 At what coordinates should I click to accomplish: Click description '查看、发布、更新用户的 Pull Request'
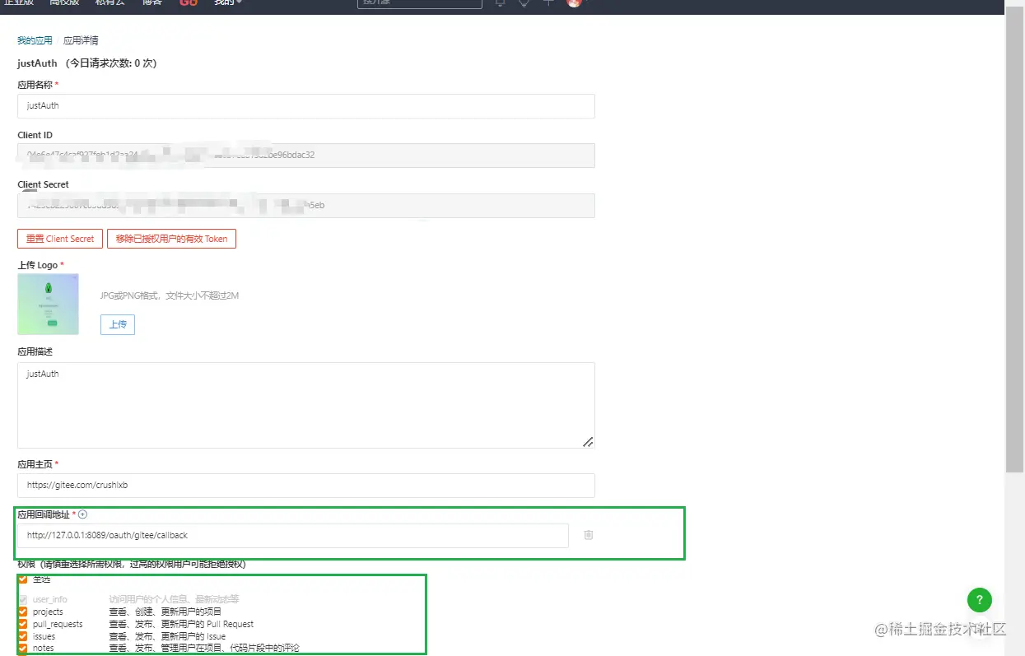click(x=182, y=624)
